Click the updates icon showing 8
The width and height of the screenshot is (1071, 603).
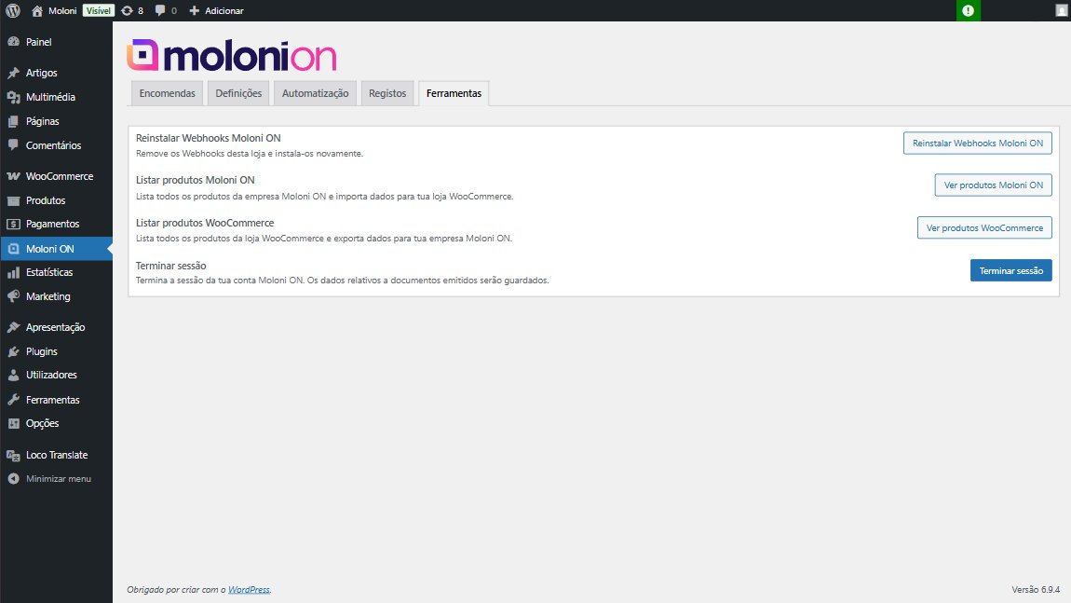click(127, 10)
